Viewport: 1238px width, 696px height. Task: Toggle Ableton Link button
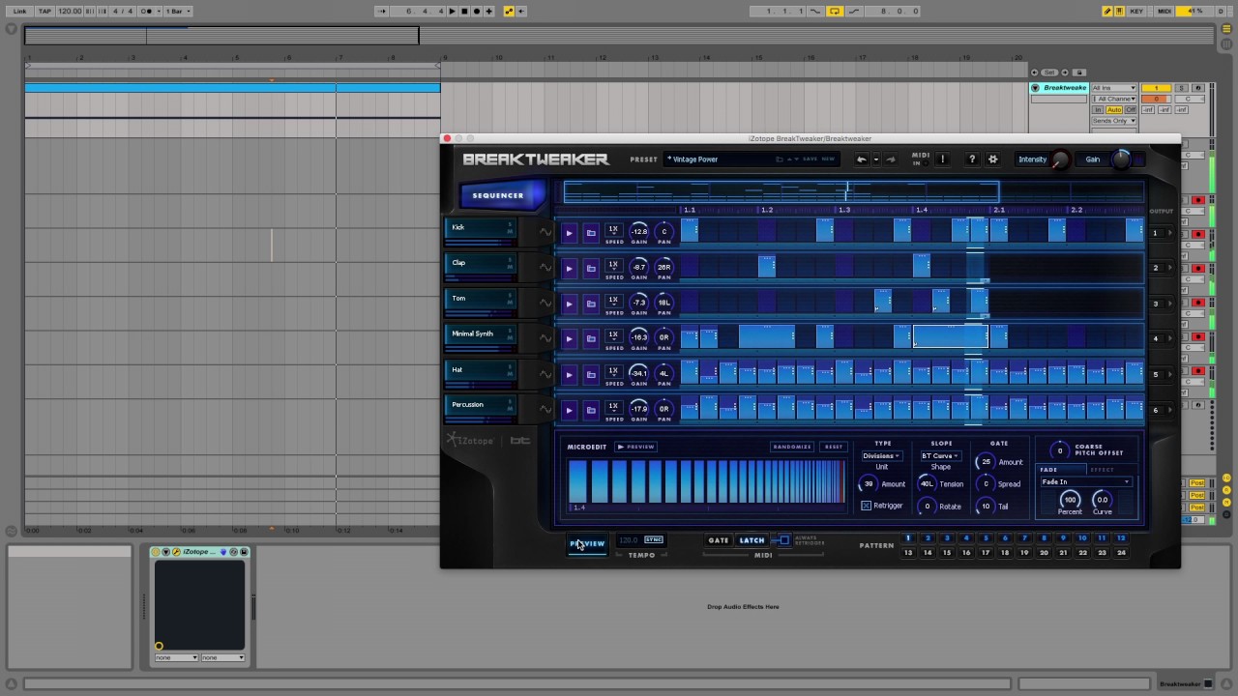pyautogui.click(x=19, y=11)
